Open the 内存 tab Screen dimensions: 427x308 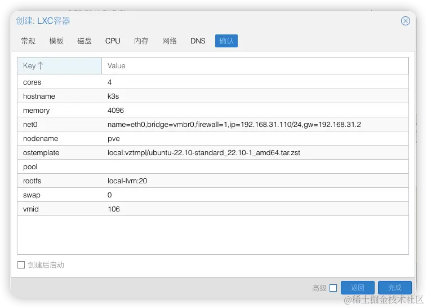click(x=141, y=41)
